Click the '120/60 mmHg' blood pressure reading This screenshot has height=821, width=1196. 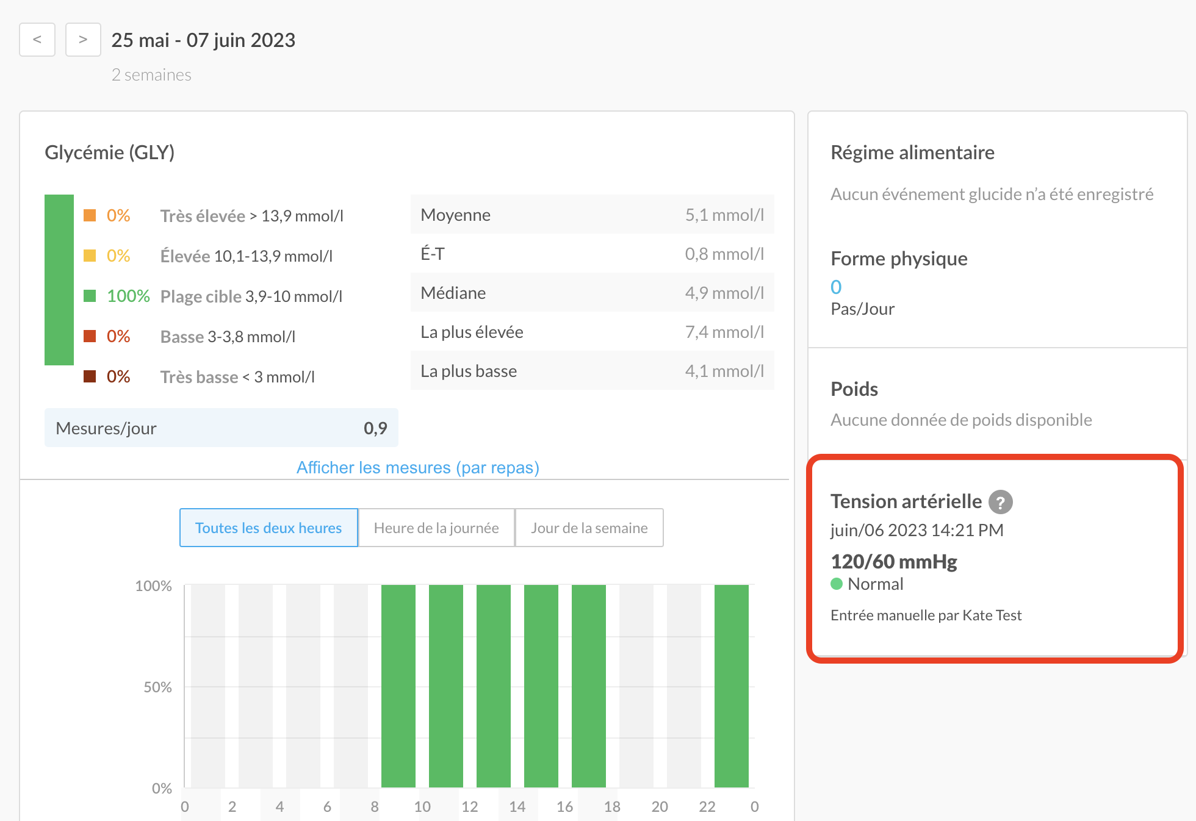pos(894,561)
